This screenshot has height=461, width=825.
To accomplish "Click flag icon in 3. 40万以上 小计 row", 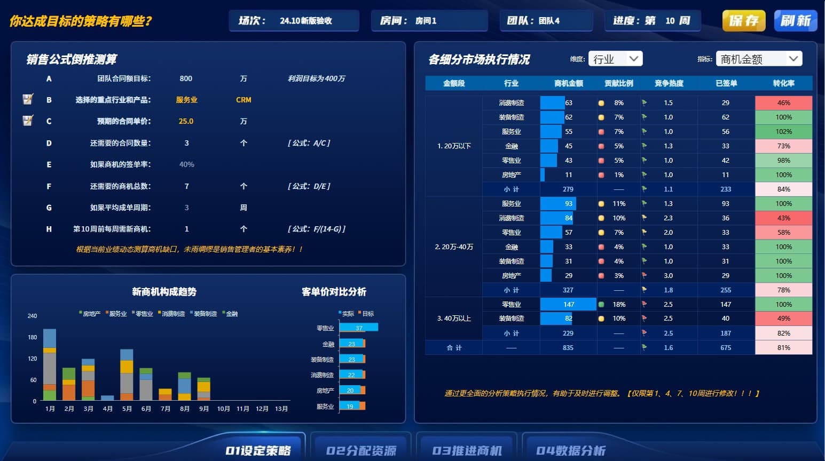I will (x=644, y=333).
